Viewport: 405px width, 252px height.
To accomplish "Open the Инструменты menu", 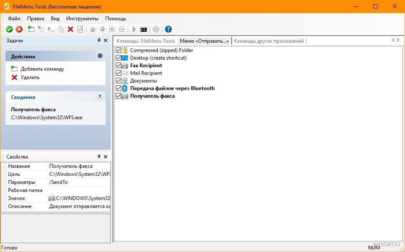I will (82, 19).
